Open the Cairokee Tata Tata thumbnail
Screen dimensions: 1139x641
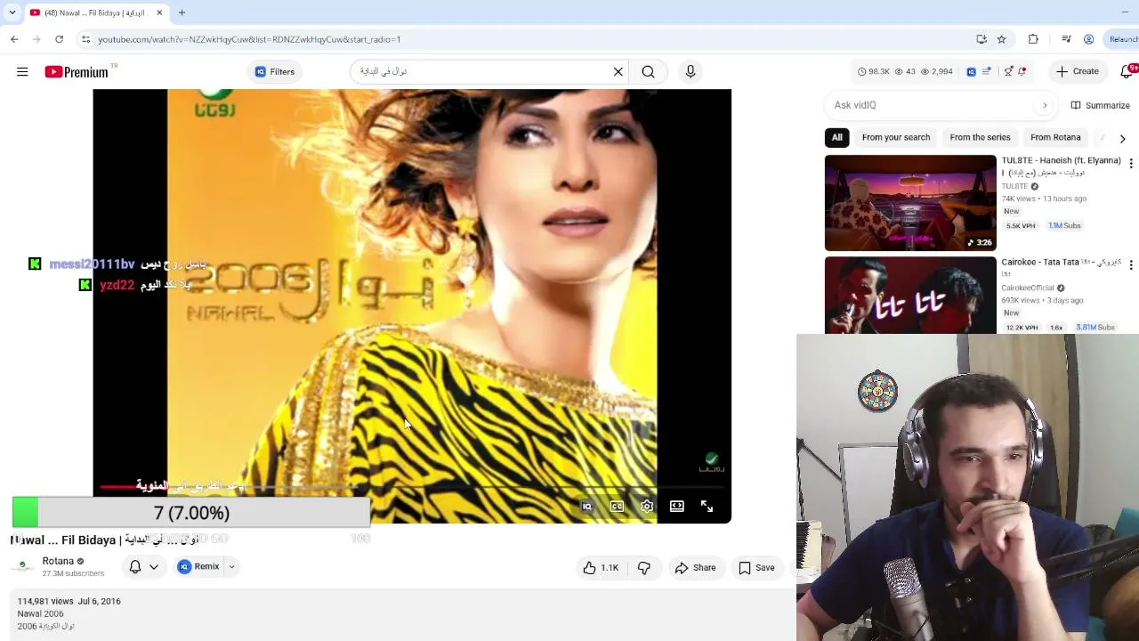point(910,295)
